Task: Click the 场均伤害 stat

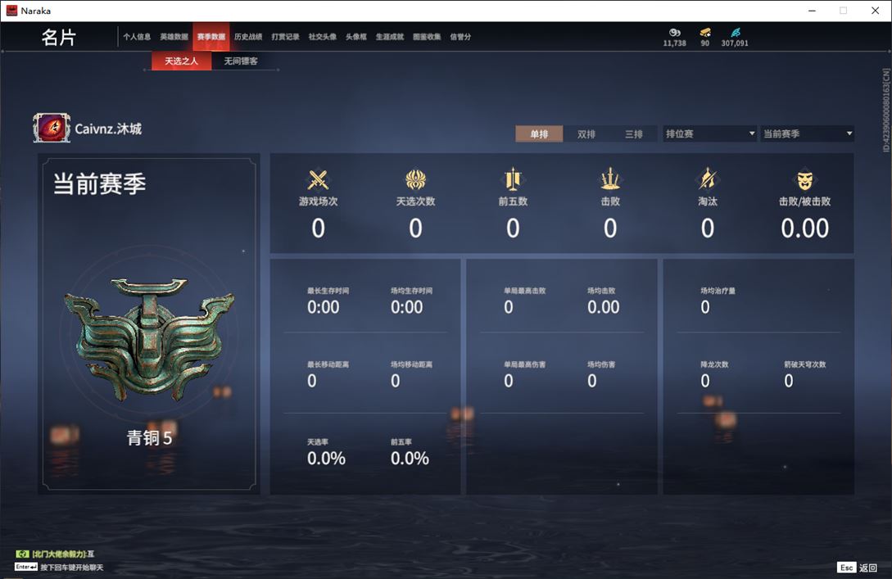Action: [x=600, y=375]
